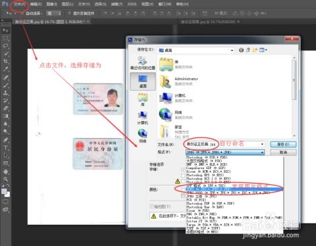Click the 保存 button
316x246 pixels.
pos(283,144)
